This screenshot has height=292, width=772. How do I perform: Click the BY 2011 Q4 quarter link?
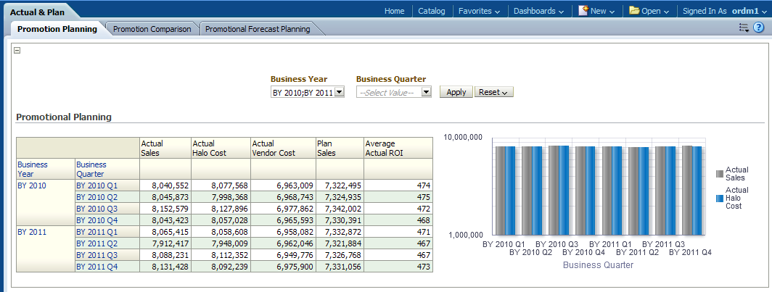(96, 267)
